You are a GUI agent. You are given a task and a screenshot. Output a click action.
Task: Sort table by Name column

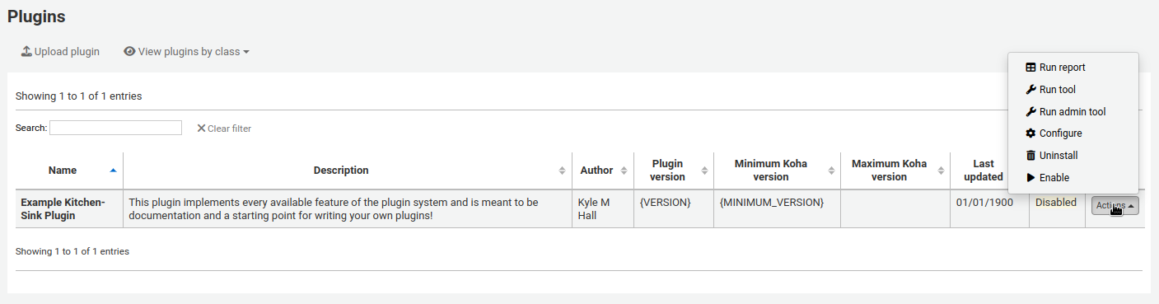click(69, 171)
